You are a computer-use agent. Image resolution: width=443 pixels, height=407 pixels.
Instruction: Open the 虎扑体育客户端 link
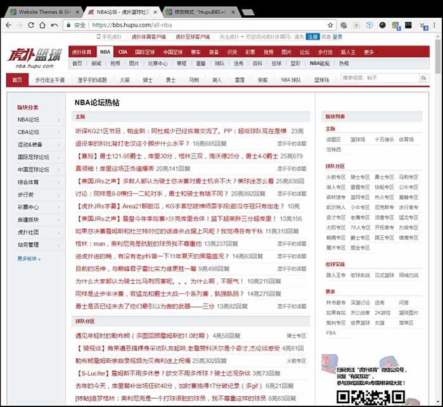tap(149, 37)
